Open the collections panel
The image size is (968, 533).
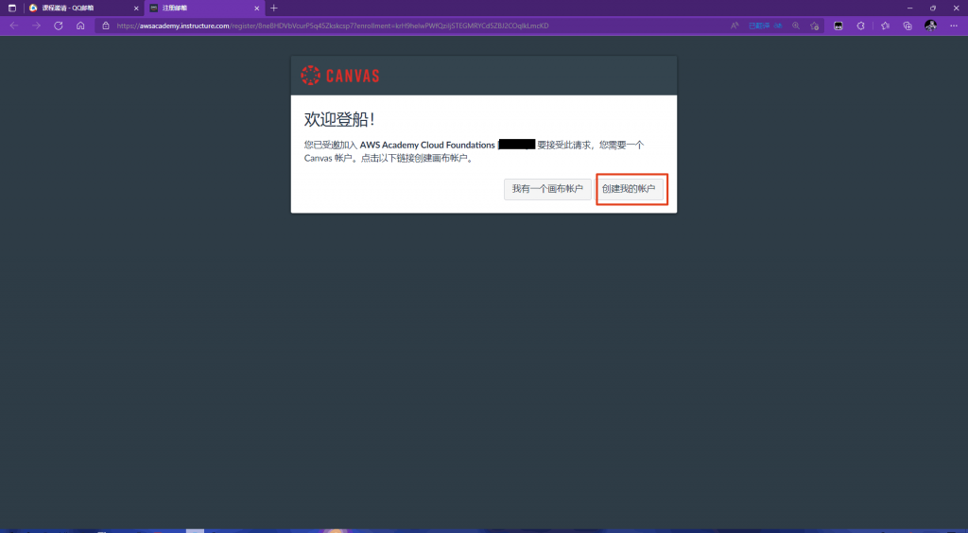point(907,26)
